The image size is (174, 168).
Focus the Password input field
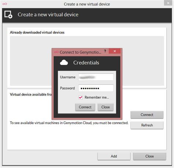coord(96,88)
